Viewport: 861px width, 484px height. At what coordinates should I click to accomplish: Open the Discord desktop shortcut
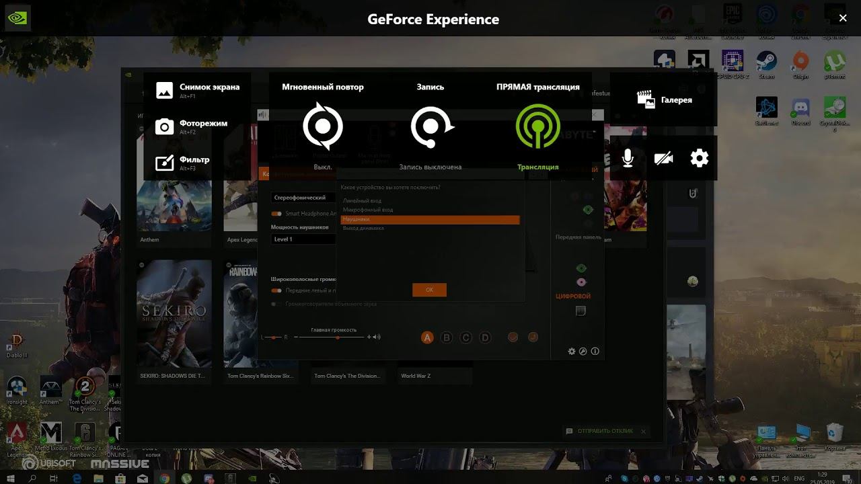pos(800,112)
